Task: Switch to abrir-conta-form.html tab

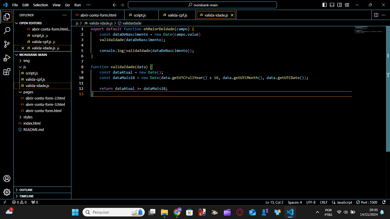Action: coord(98,15)
